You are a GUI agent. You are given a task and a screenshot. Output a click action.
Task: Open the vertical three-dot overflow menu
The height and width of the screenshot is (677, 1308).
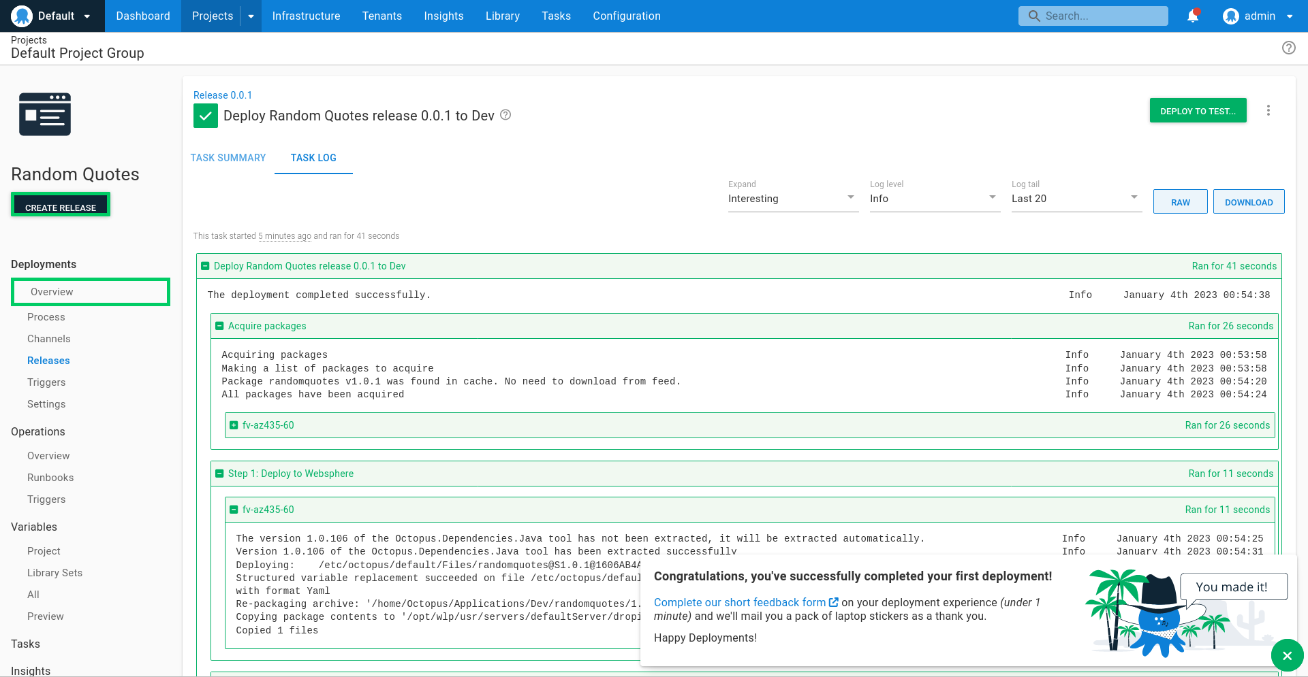pyautogui.click(x=1268, y=110)
